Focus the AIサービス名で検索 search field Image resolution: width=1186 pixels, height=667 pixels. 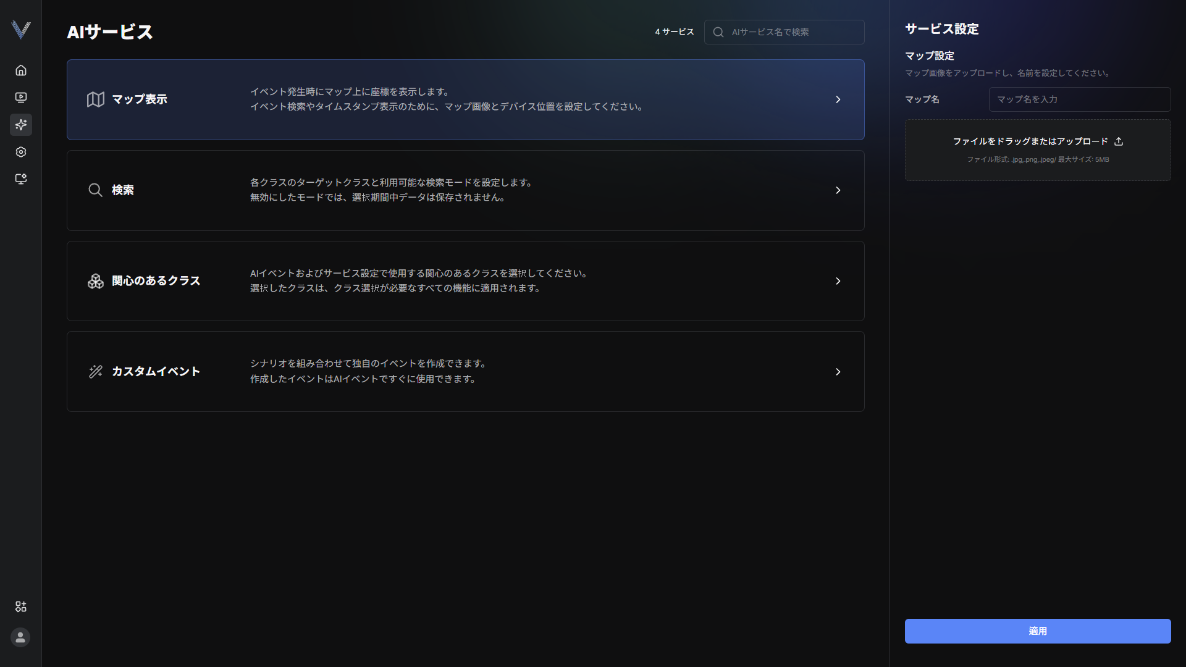784,32
